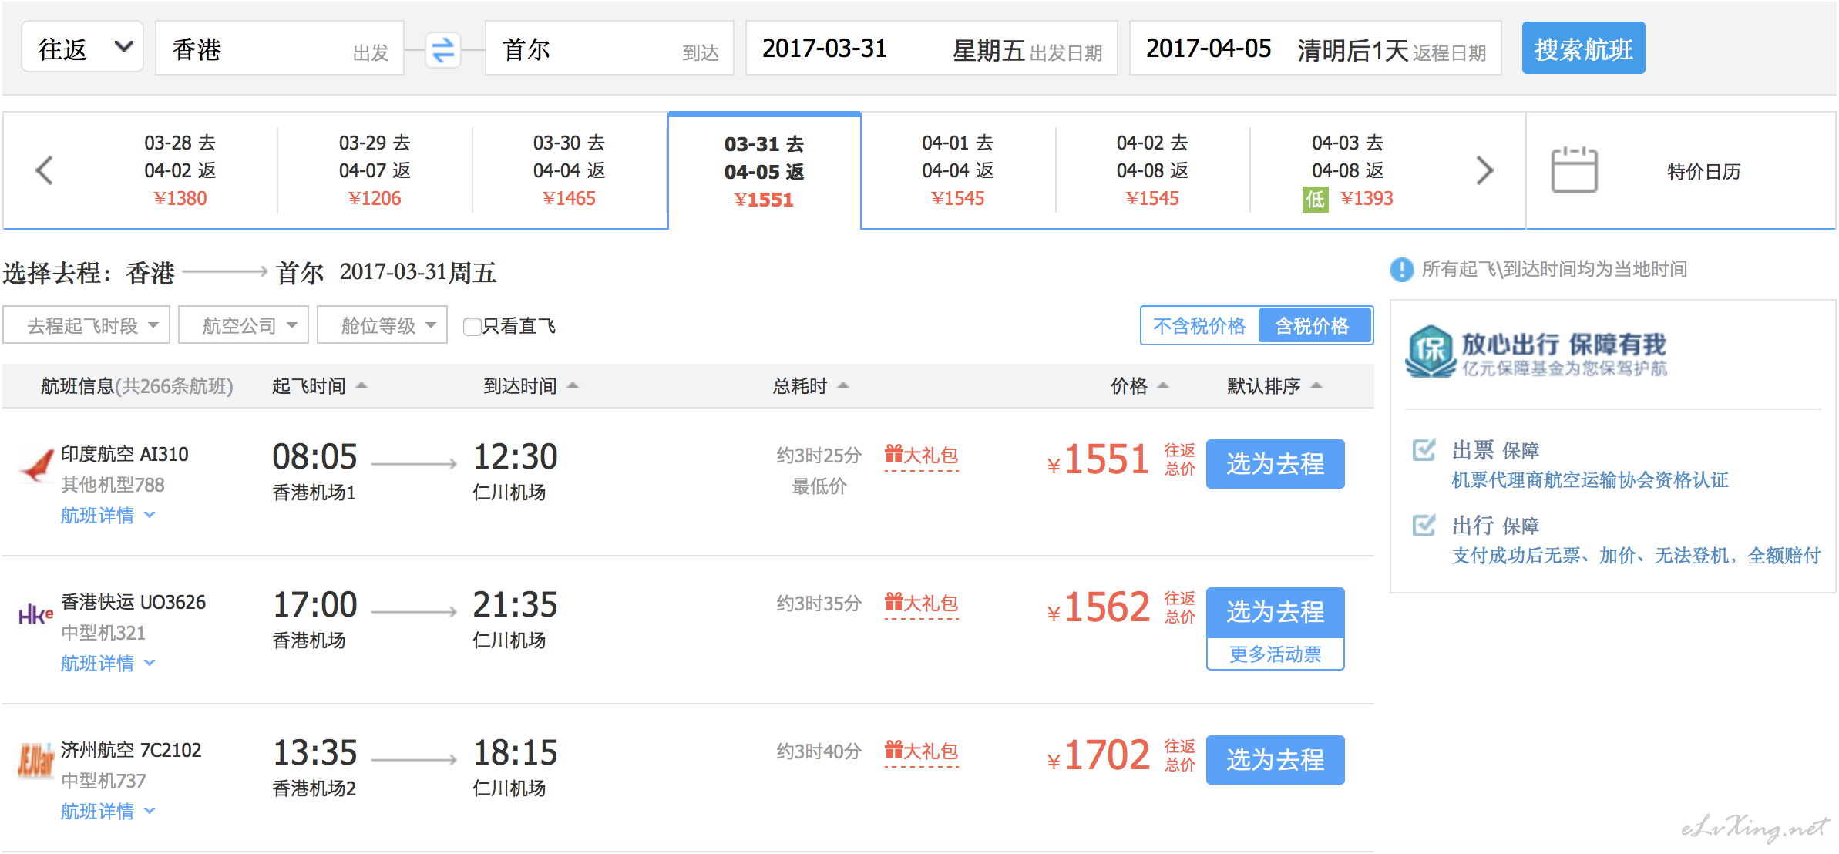Click the ¥1551 price of AI310

[1098, 461]
